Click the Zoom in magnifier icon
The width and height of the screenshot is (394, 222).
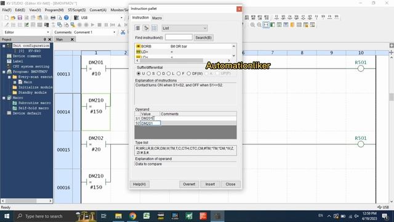pos(252,25)
